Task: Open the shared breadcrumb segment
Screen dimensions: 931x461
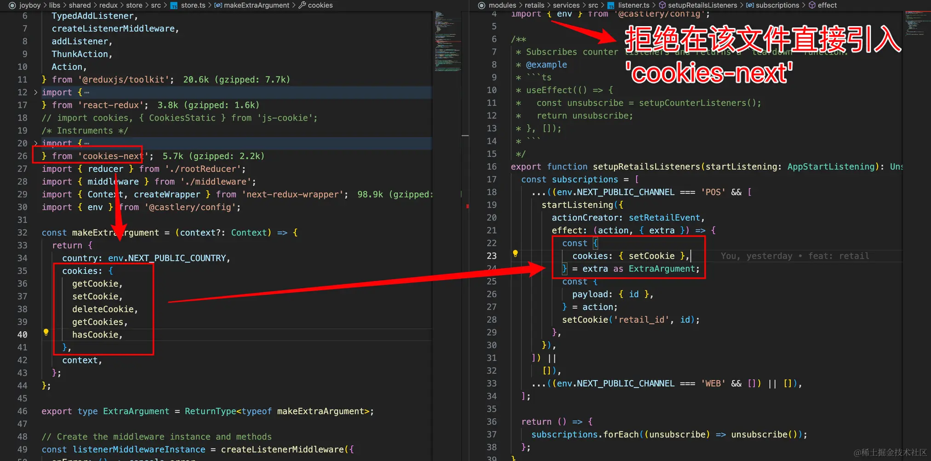Action: [80, 6]
